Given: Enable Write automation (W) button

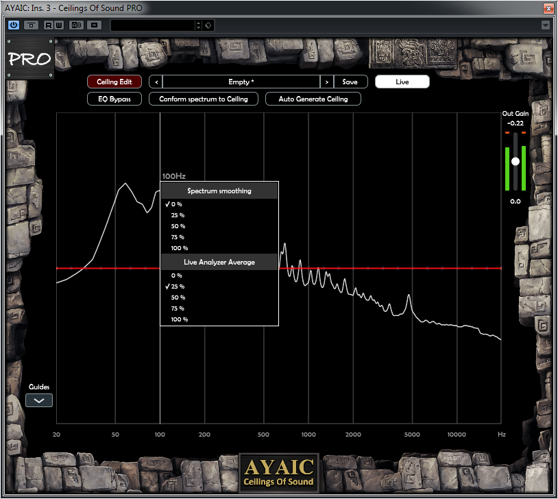Looking at the screenshot, I should coord(59,25).
